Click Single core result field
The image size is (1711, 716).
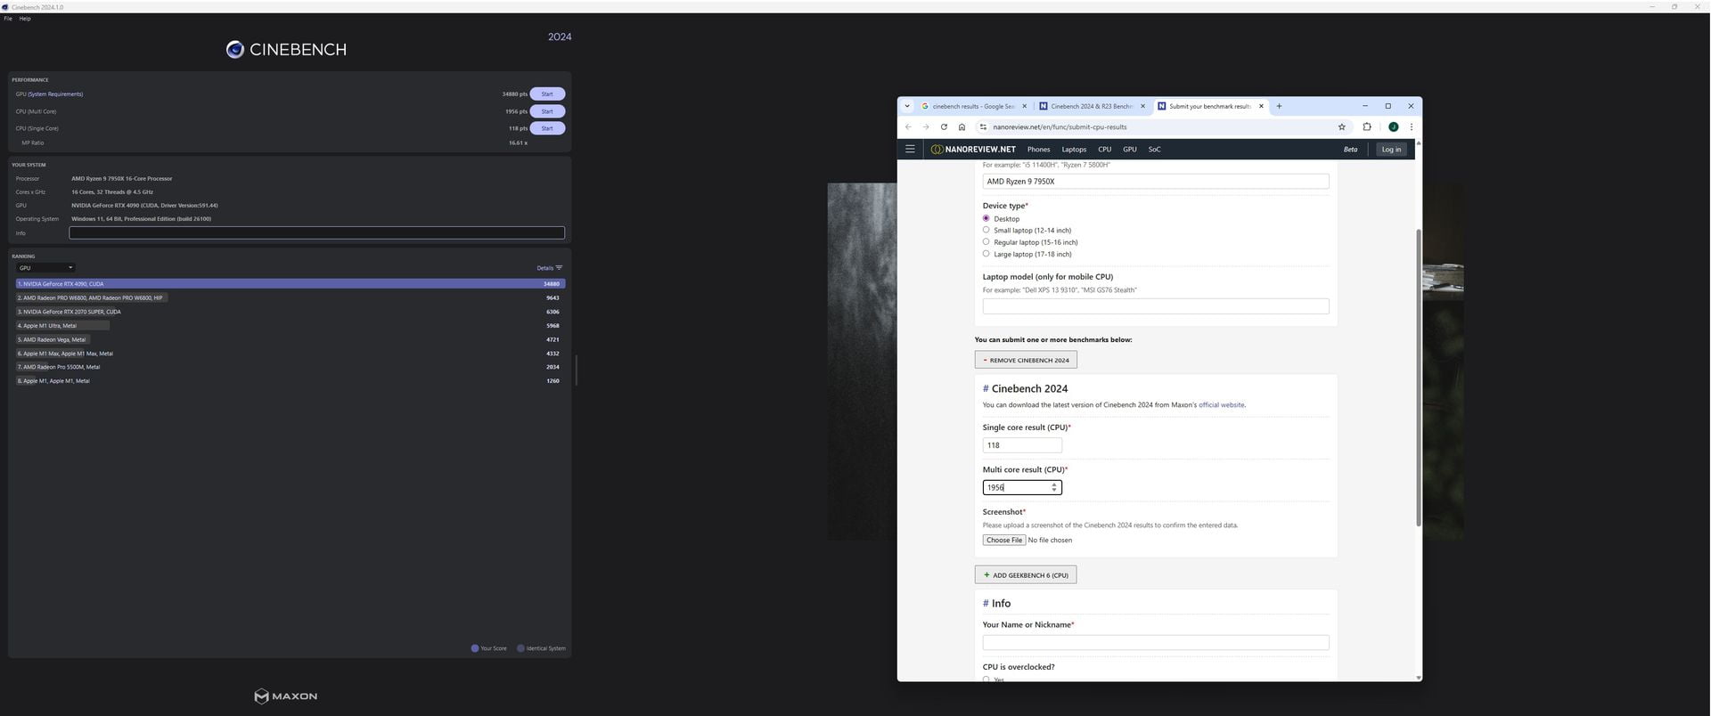coord(1022,444)
